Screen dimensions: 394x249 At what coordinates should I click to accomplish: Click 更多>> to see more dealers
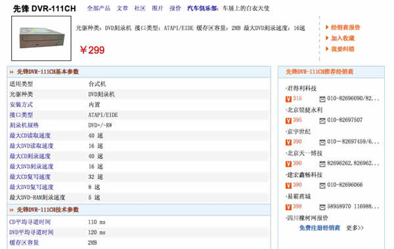(355, 228)
